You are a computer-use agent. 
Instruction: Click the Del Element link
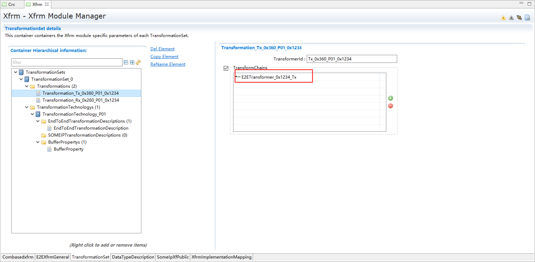(162, 49)
